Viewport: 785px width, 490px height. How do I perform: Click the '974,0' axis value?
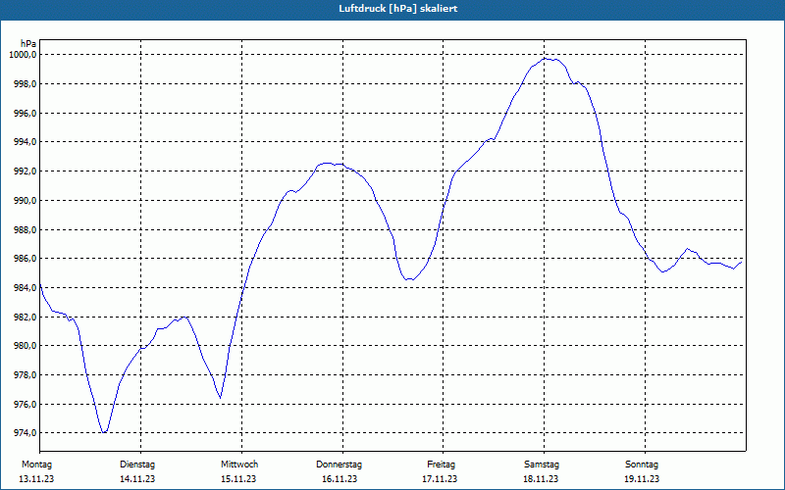point(26,433)
